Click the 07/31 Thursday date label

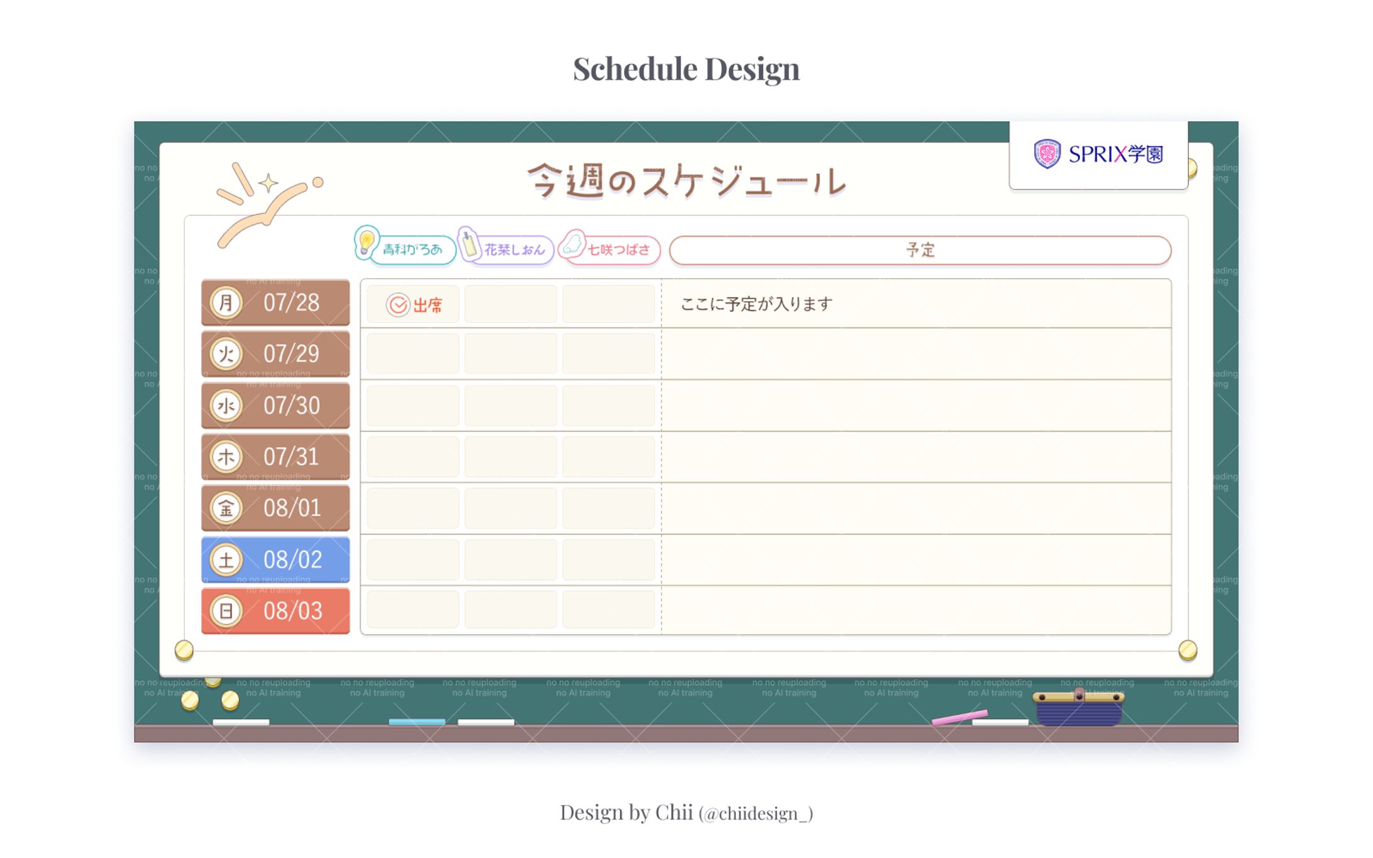pos(290,457)
